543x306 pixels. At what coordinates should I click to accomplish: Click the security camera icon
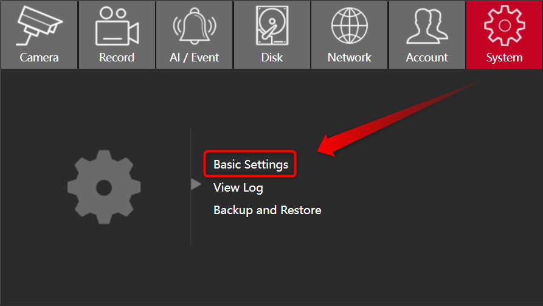coord(39,26)
